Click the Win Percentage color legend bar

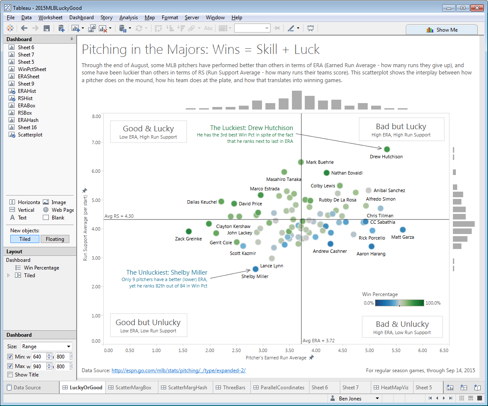399,303
